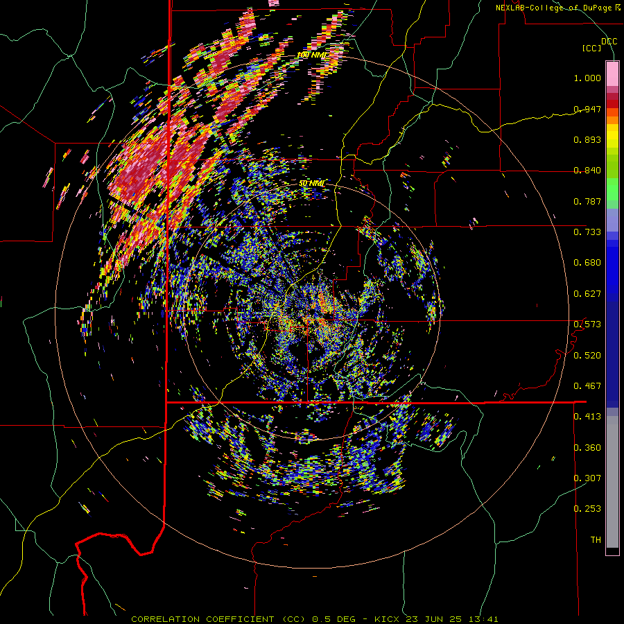Click the [CC] units label
Screen dimensions: 624x624
[x=591, y=48]
